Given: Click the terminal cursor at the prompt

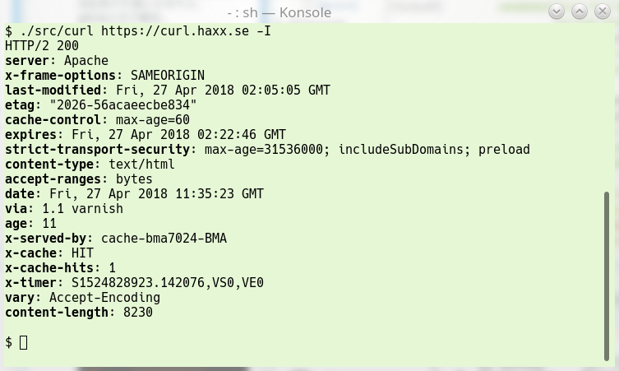Looking at the screenshot, I should coord(23,342).
